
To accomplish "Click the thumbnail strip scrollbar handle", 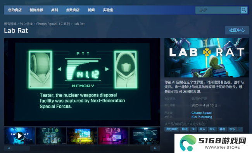I will pyautogui.click(x=22, y=148).
